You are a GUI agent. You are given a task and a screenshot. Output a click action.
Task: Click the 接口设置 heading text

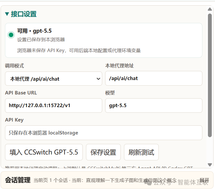coord(24,14)
